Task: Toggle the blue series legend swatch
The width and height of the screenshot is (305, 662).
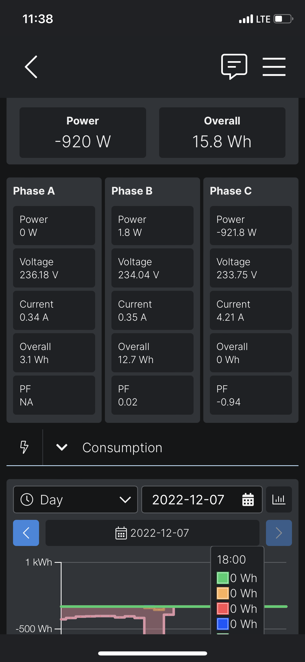Action: [223, 624]
